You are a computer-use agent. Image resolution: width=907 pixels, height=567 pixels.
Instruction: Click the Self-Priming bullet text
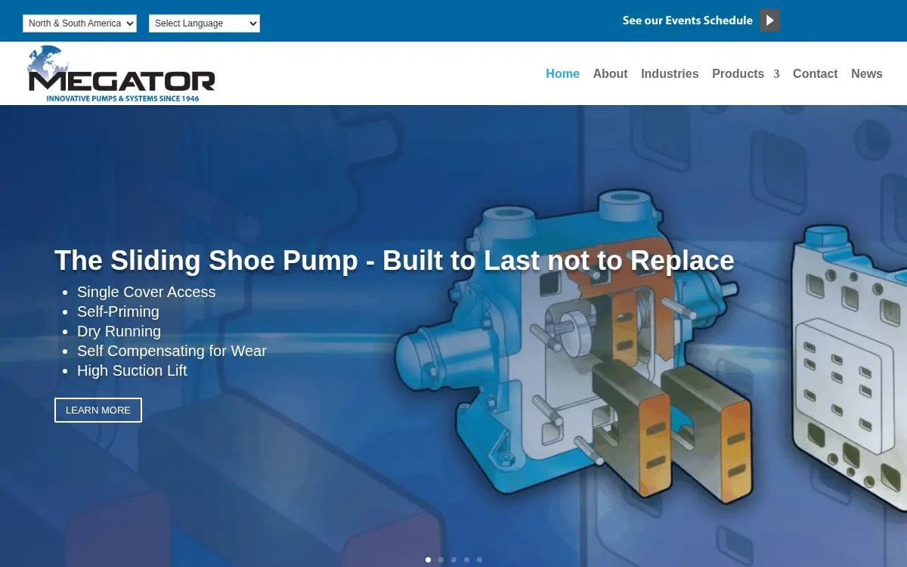[118, 311]
